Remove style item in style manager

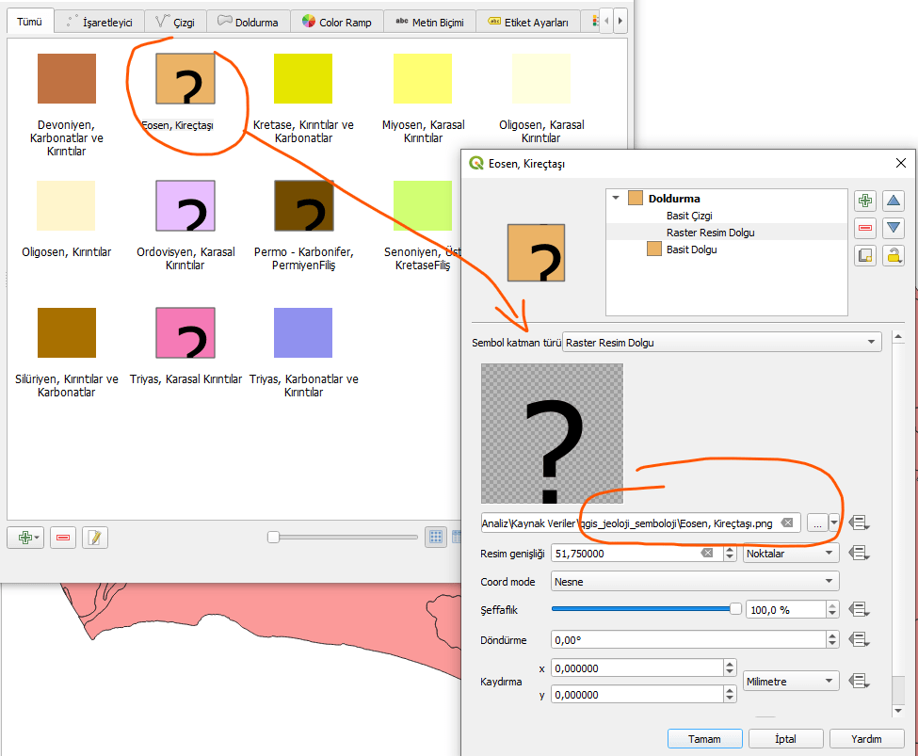pos(63,537)
